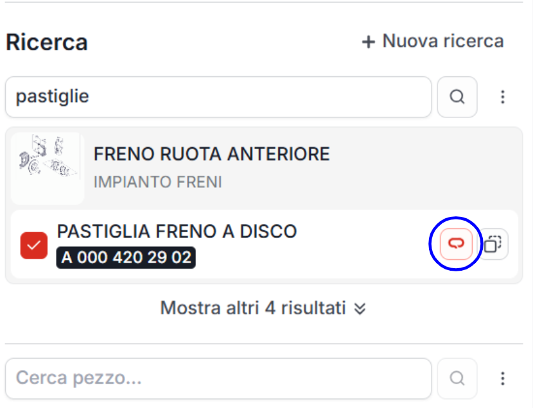Viewport: 533px width, 408px height.
Task: Select the IMPIANTO FRENI category label
Action: tap(158, 182)
